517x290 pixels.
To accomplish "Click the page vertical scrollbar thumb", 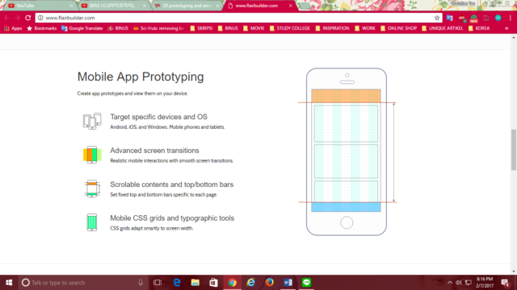I will 514,150.
